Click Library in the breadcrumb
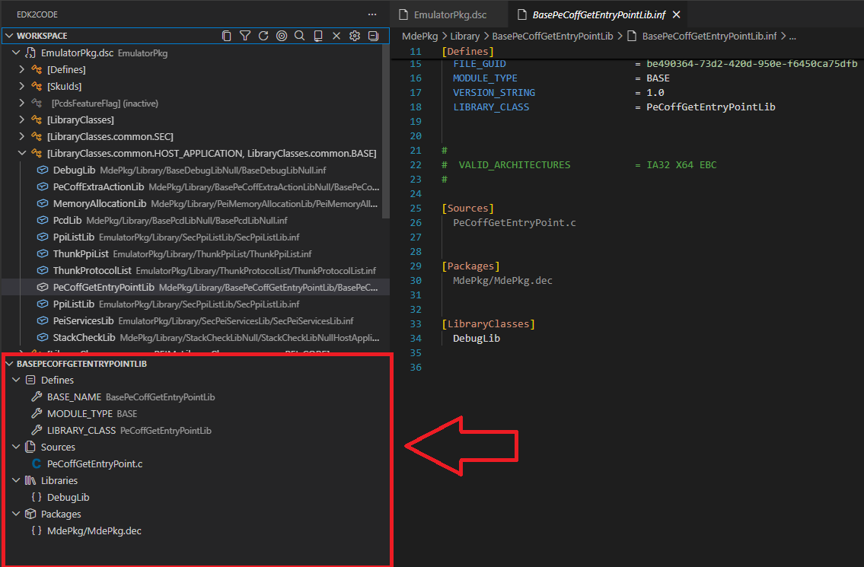The width and height of the screenshot is (864, 567). 465,37
